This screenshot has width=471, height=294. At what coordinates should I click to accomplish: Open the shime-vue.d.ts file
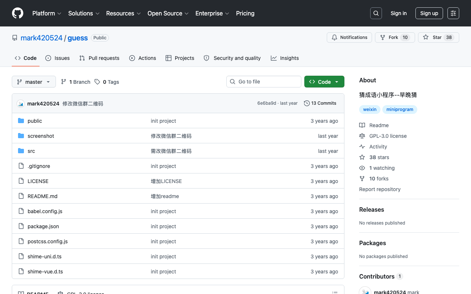pyautogui.click(x=45, y=272)
